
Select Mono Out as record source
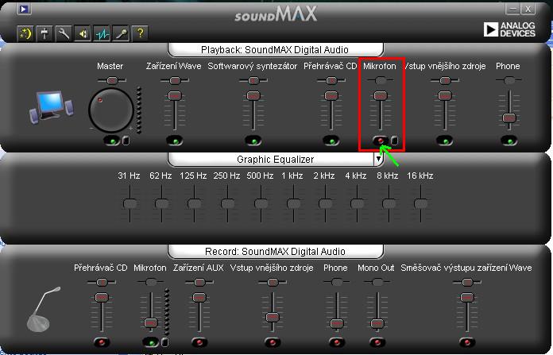[377, 342]
